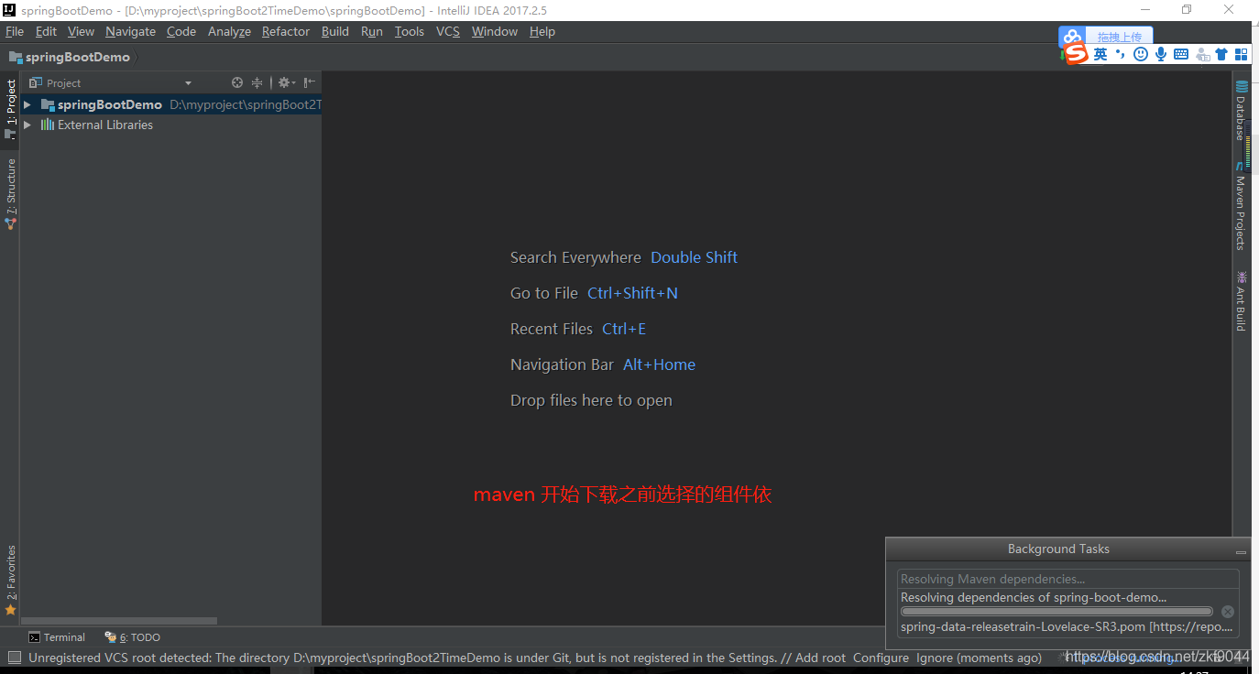1259x674 pixels.
Task: Click the Sogou input method S logo
Action: coord(1076,54)
